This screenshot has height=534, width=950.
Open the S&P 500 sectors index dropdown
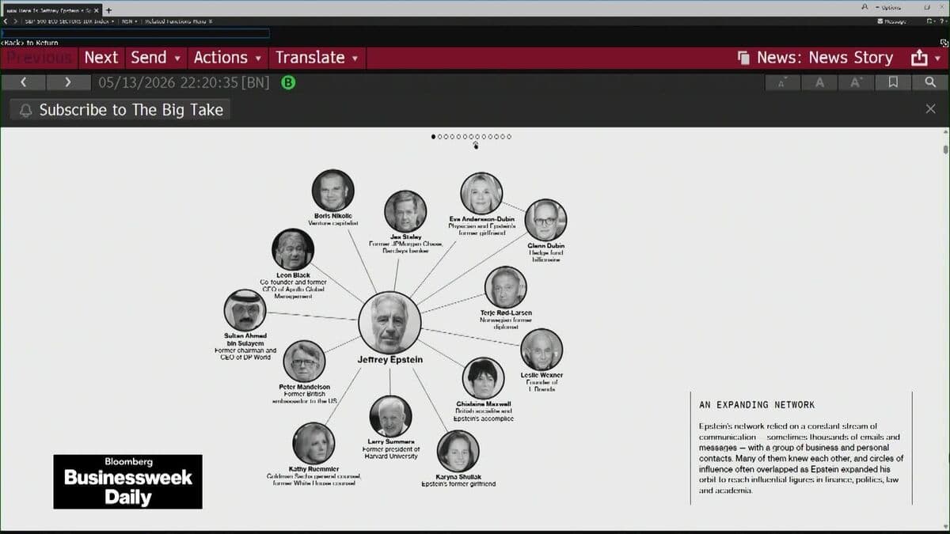pos(69,21)
